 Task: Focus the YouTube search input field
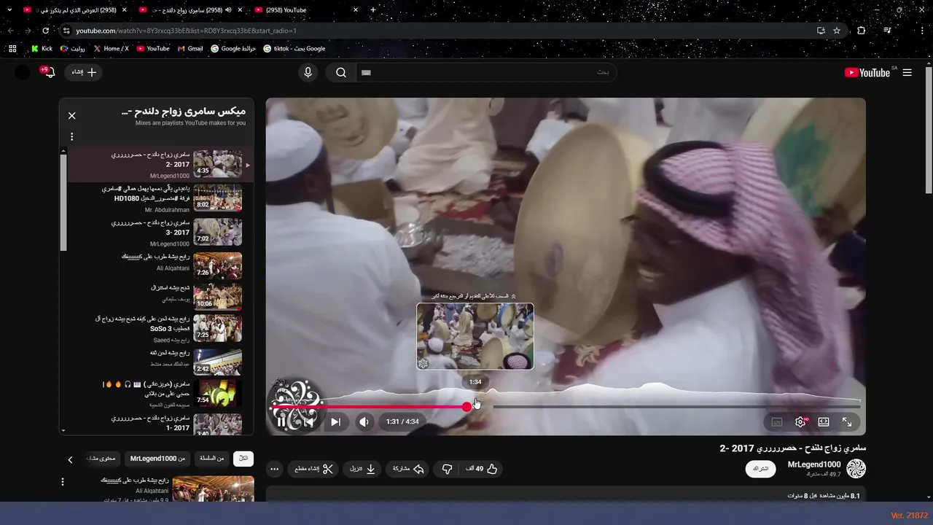pos(486,72)
